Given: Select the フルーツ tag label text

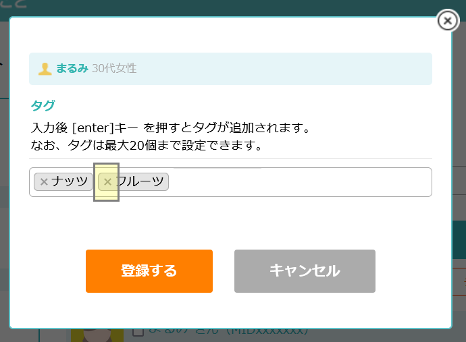Looking at the screenshot, I should 140,181.
